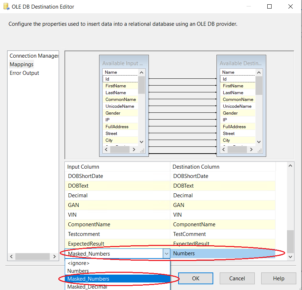Select the Mappings page

pos(21,64)
